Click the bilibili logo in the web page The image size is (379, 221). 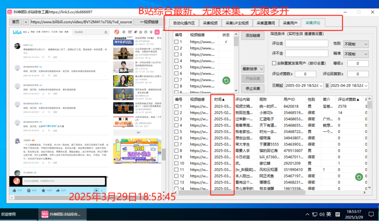pos(17,32)
